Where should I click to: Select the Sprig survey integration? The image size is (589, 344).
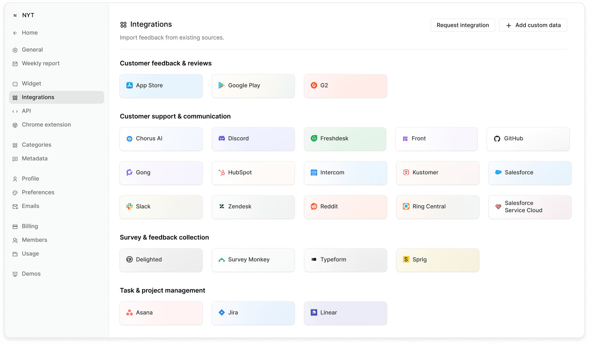pyautogui.click(x=437, y=260)
